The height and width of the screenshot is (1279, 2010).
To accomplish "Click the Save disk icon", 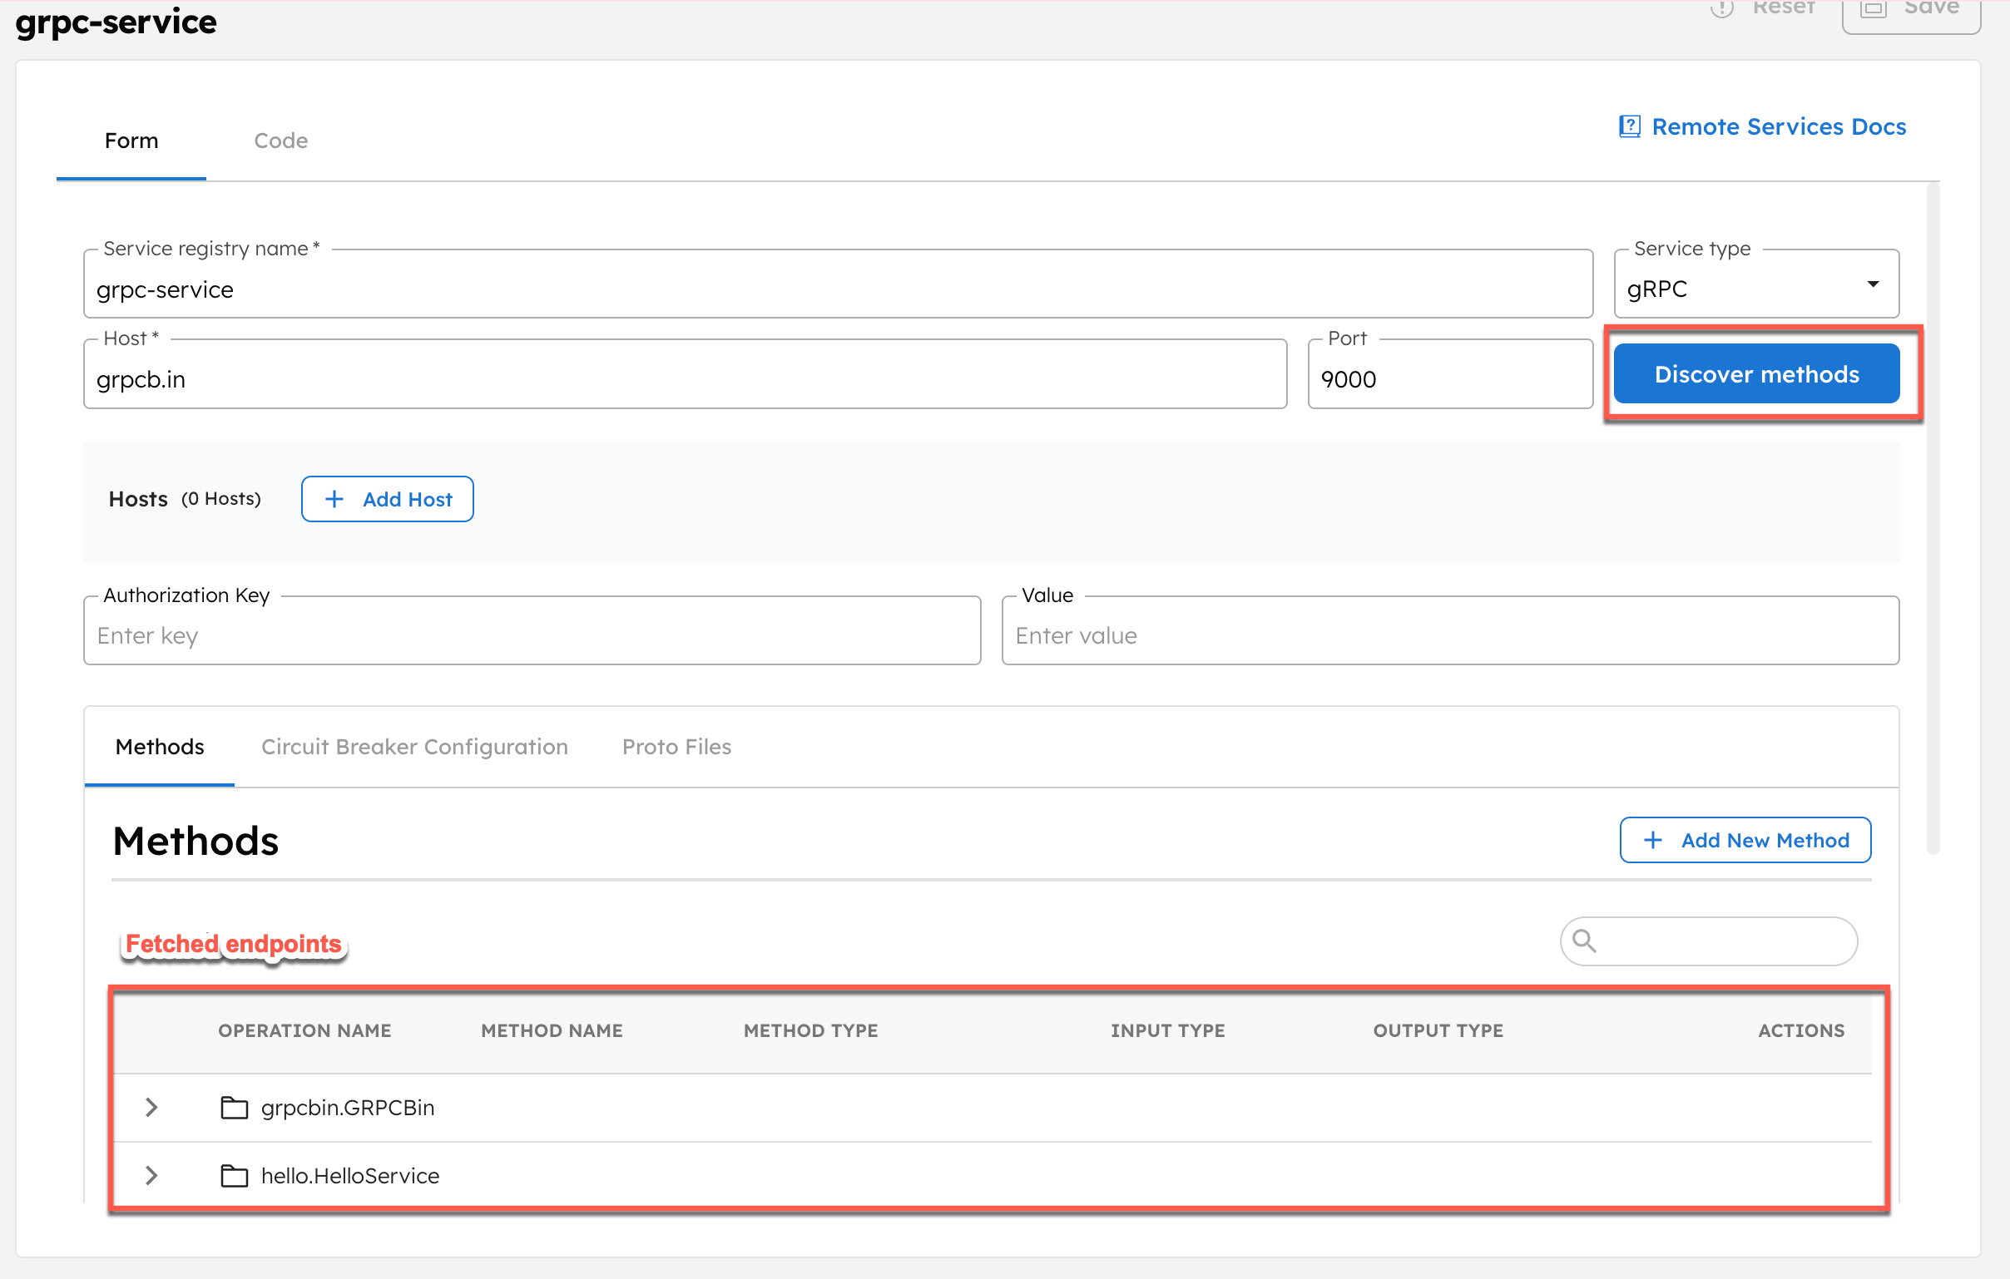I will click(1873, 10).
